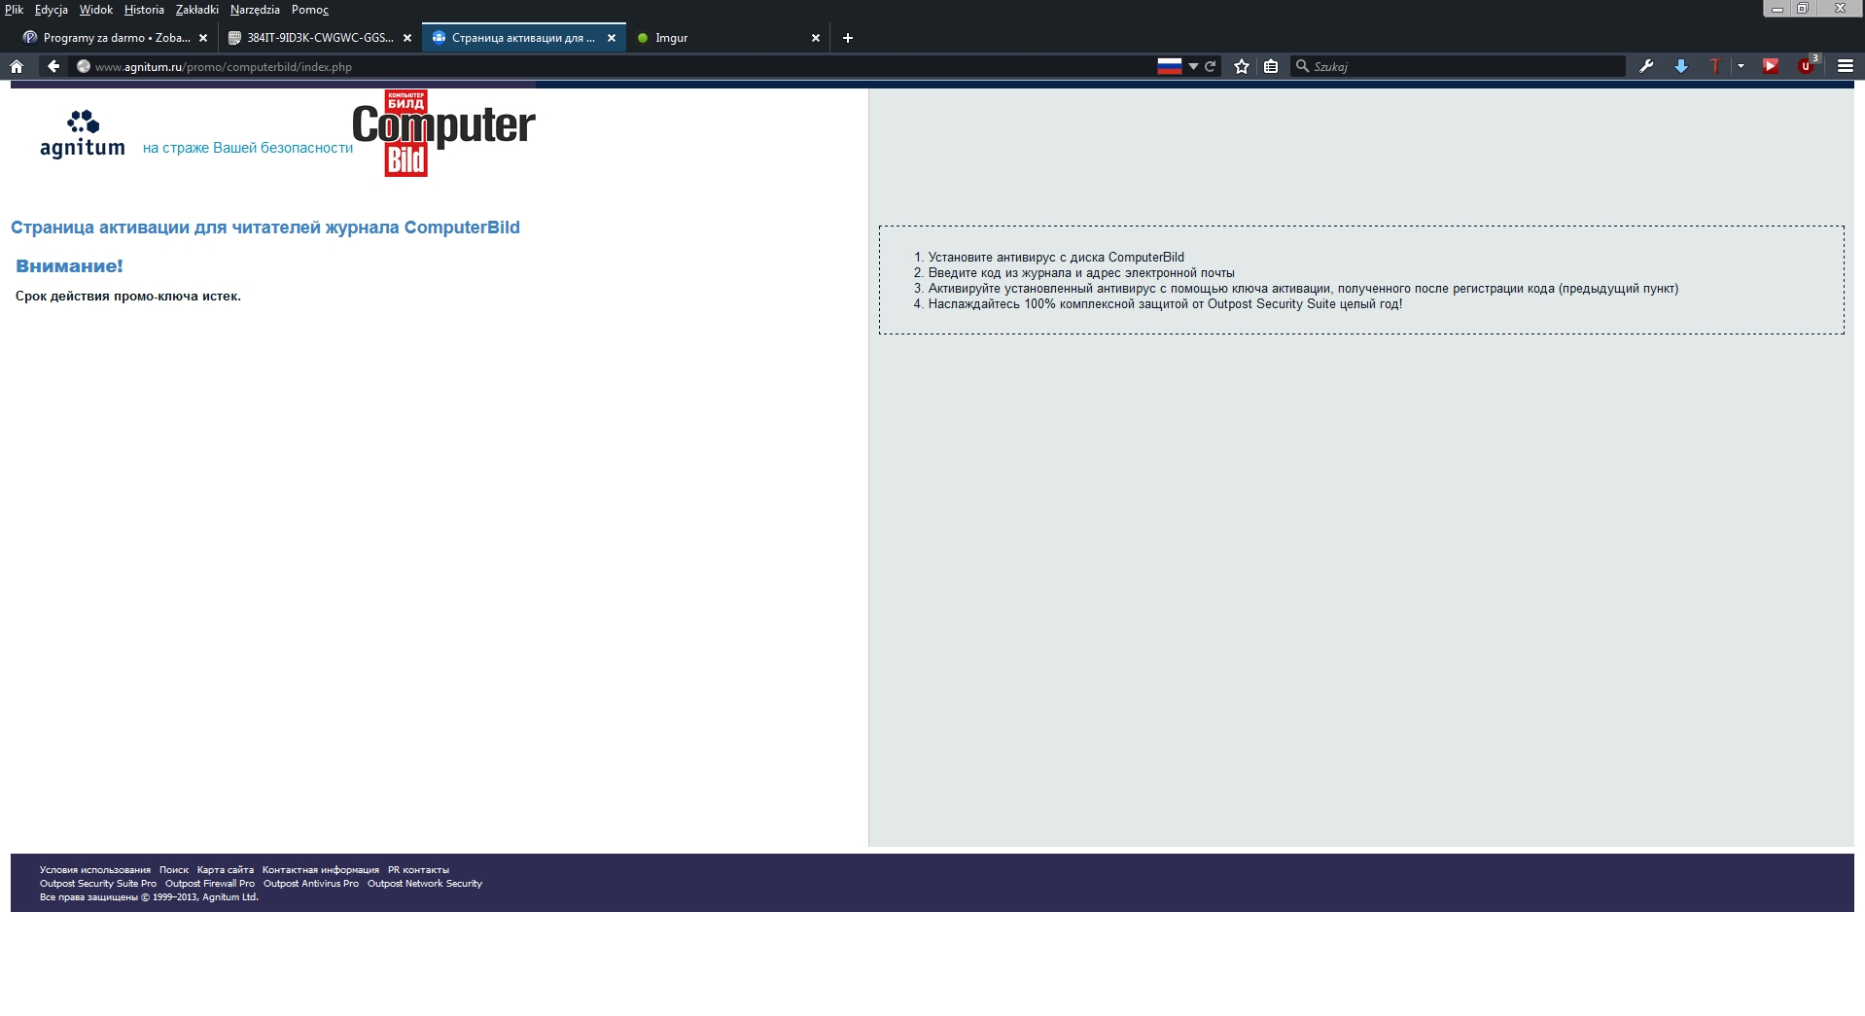Click step 3 Активируйте установленный антивирус text
The image size is (1865, 1016).
(1303, 289)
